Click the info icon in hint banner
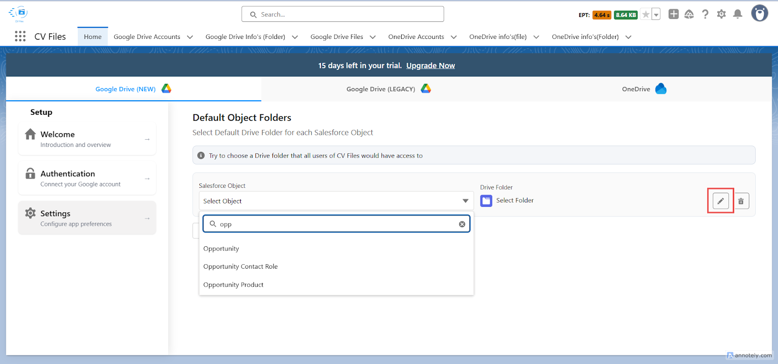Image resolution: width=778 pixels, height=364 pixels. click(201, 155)
